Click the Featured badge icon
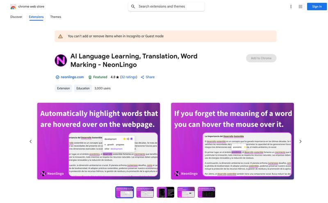This screenshot has width=328, height=203. point(90,77)
